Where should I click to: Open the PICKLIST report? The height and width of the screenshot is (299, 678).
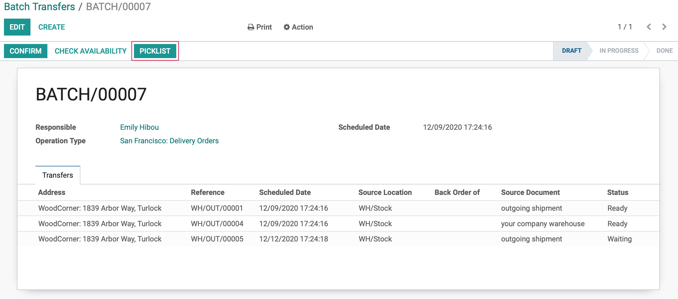pyautogui.click(x=155, y=51)
